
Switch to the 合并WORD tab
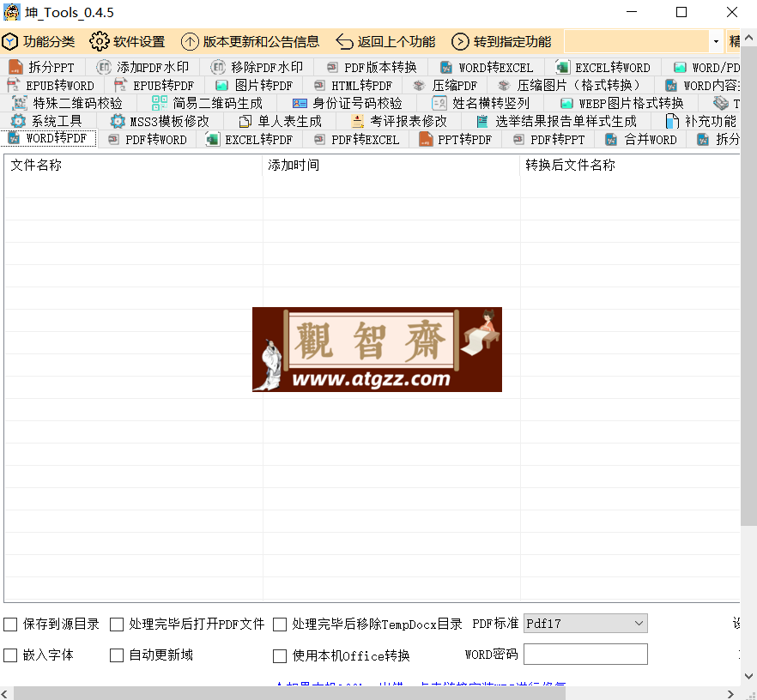pos(640,140)
